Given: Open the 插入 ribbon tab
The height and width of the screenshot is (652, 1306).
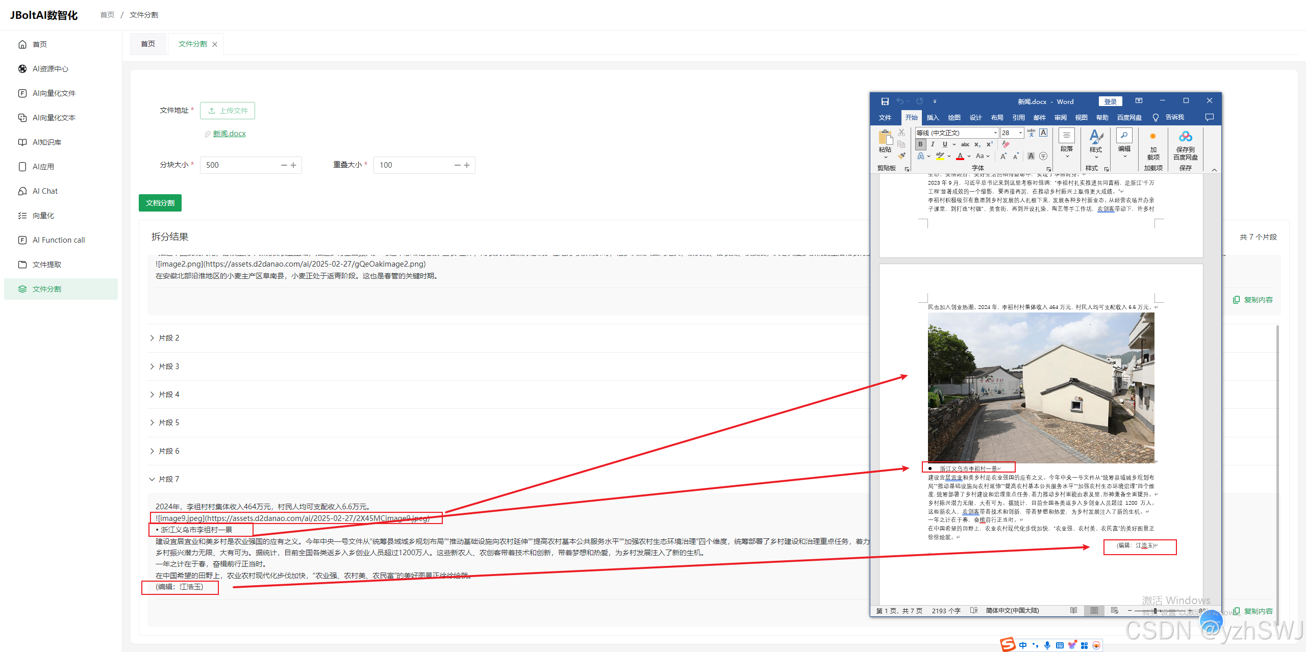Looking at the screenshot, I should click(x=933, y=117).
